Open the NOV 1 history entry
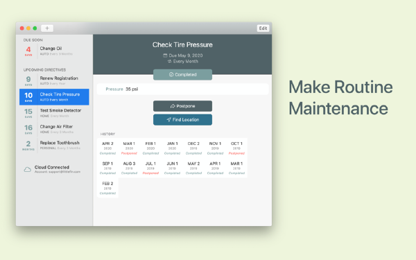The width and height of the screenshot is (416, 260). (x=215, y=148)
